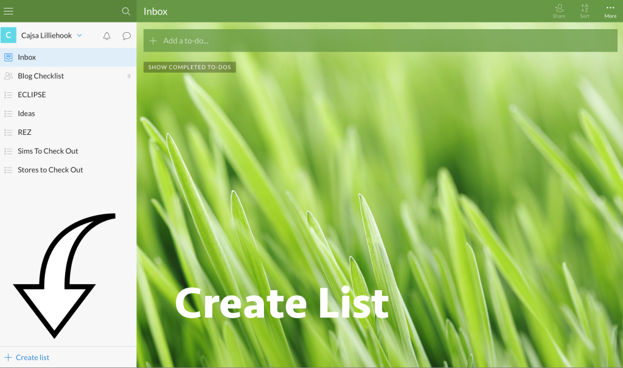Click the Share icon
This screenshot has width=623, height=368.
(559, 11)
